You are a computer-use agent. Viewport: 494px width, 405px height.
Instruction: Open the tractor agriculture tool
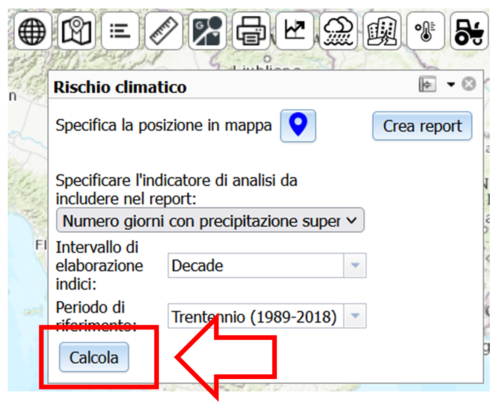(x=469, y=31)
